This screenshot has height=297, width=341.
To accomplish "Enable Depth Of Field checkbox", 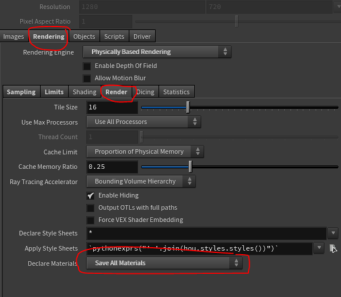I will coord(87,66).
